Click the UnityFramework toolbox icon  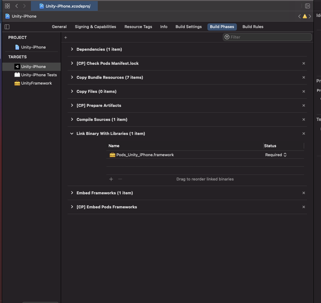(x=17, y=83)
